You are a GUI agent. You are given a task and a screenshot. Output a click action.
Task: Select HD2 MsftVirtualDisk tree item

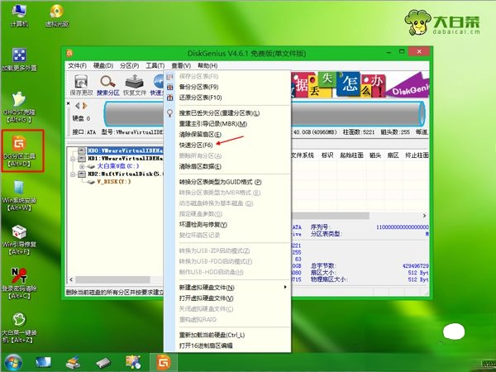point(126,174)
